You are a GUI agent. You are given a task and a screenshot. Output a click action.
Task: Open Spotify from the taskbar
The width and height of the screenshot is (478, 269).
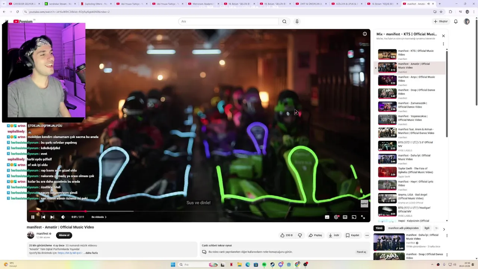point(264,265)
